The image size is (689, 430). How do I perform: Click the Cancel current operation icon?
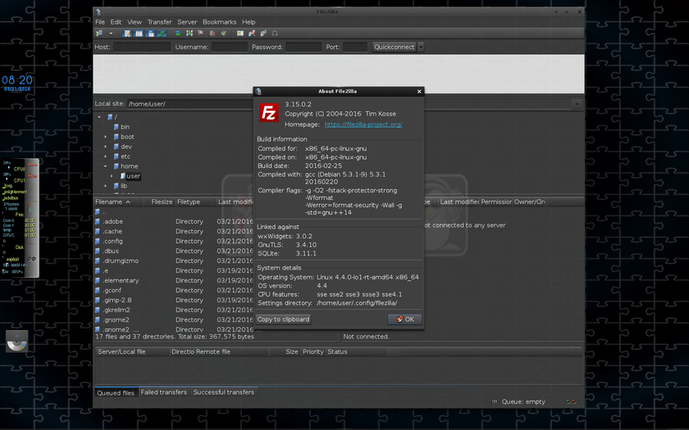[201, 34]
